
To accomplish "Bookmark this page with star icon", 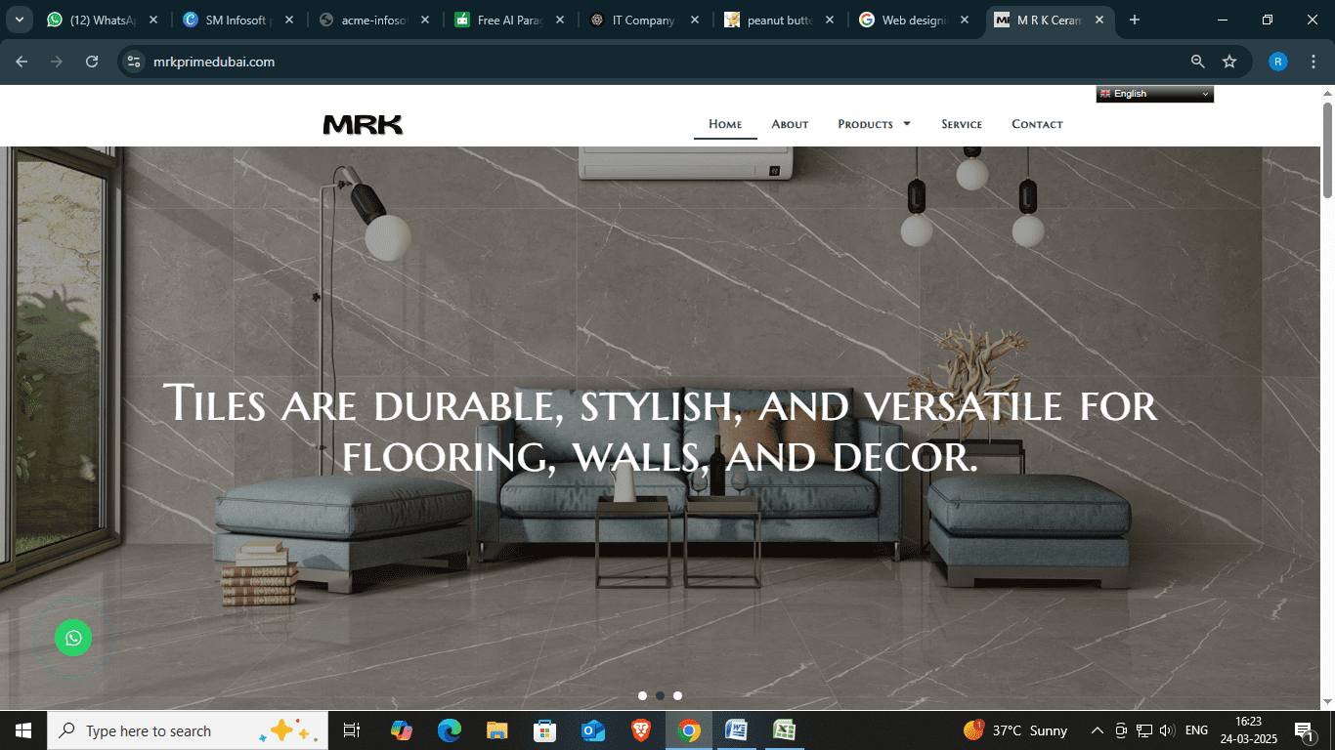I will pos(1229,62).
